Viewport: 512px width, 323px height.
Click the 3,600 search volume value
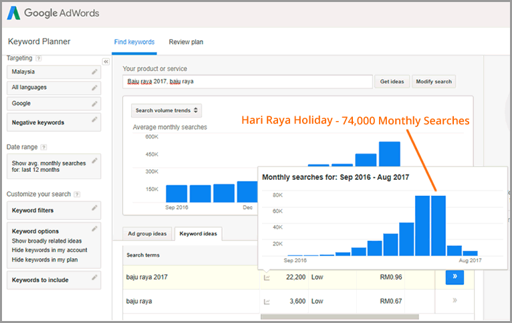tap(297, 301)
